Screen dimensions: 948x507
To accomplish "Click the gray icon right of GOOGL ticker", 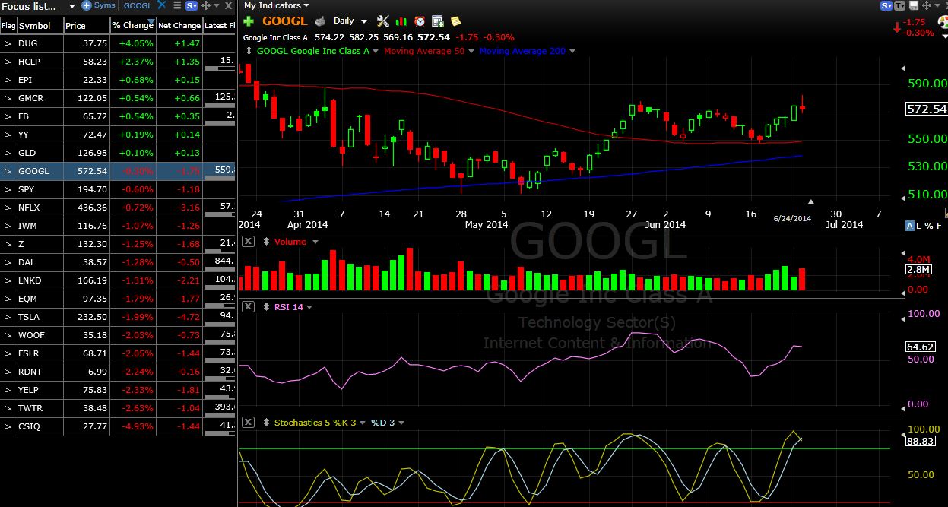I will tap(320, 21).
